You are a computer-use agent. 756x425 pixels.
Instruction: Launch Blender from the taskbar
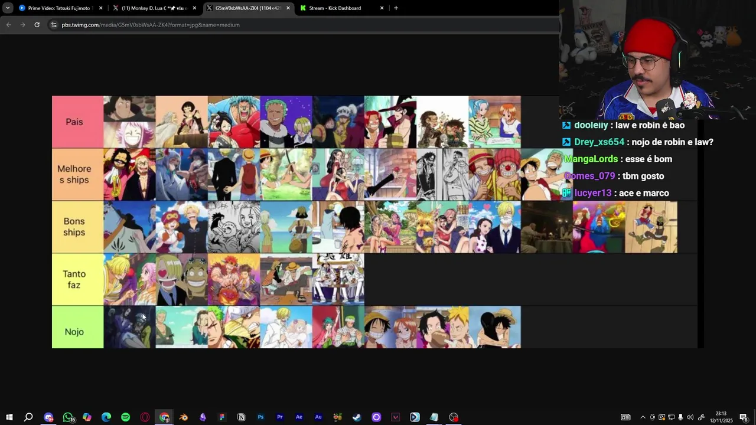[x=184, y=417]
